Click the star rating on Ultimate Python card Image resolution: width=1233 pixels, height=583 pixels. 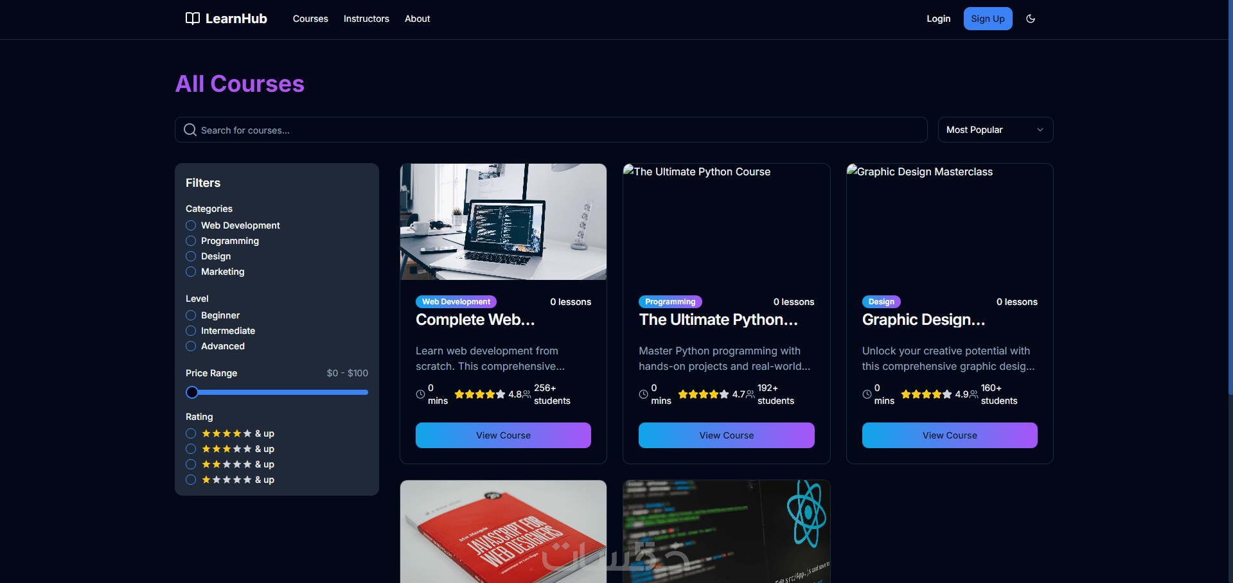pos(704,394)
